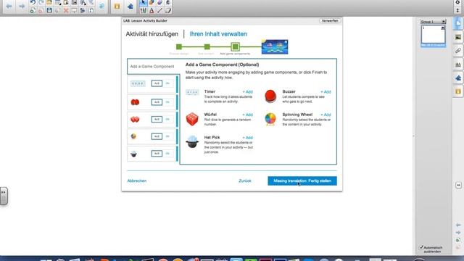Screen dimensions: 464x261
Task: Select the Add a Game Component side tab
Action: [153, 67]
